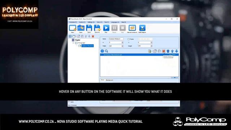Enable the Frame checkbox
231x130 pixels.
[128, 39]
